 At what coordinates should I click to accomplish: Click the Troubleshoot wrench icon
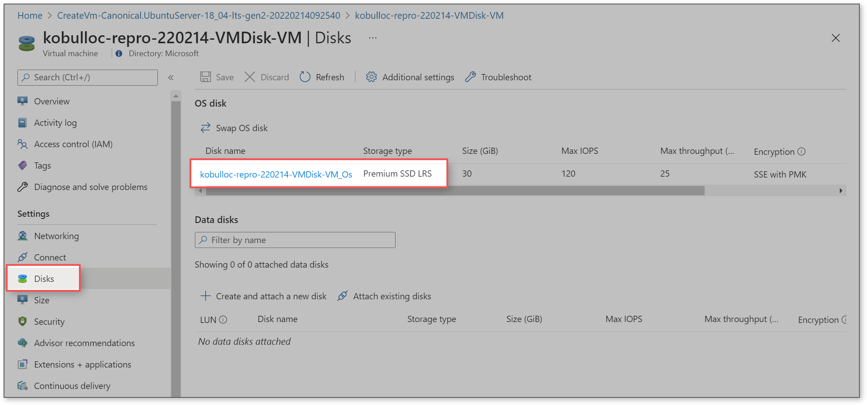pos(470,77)
